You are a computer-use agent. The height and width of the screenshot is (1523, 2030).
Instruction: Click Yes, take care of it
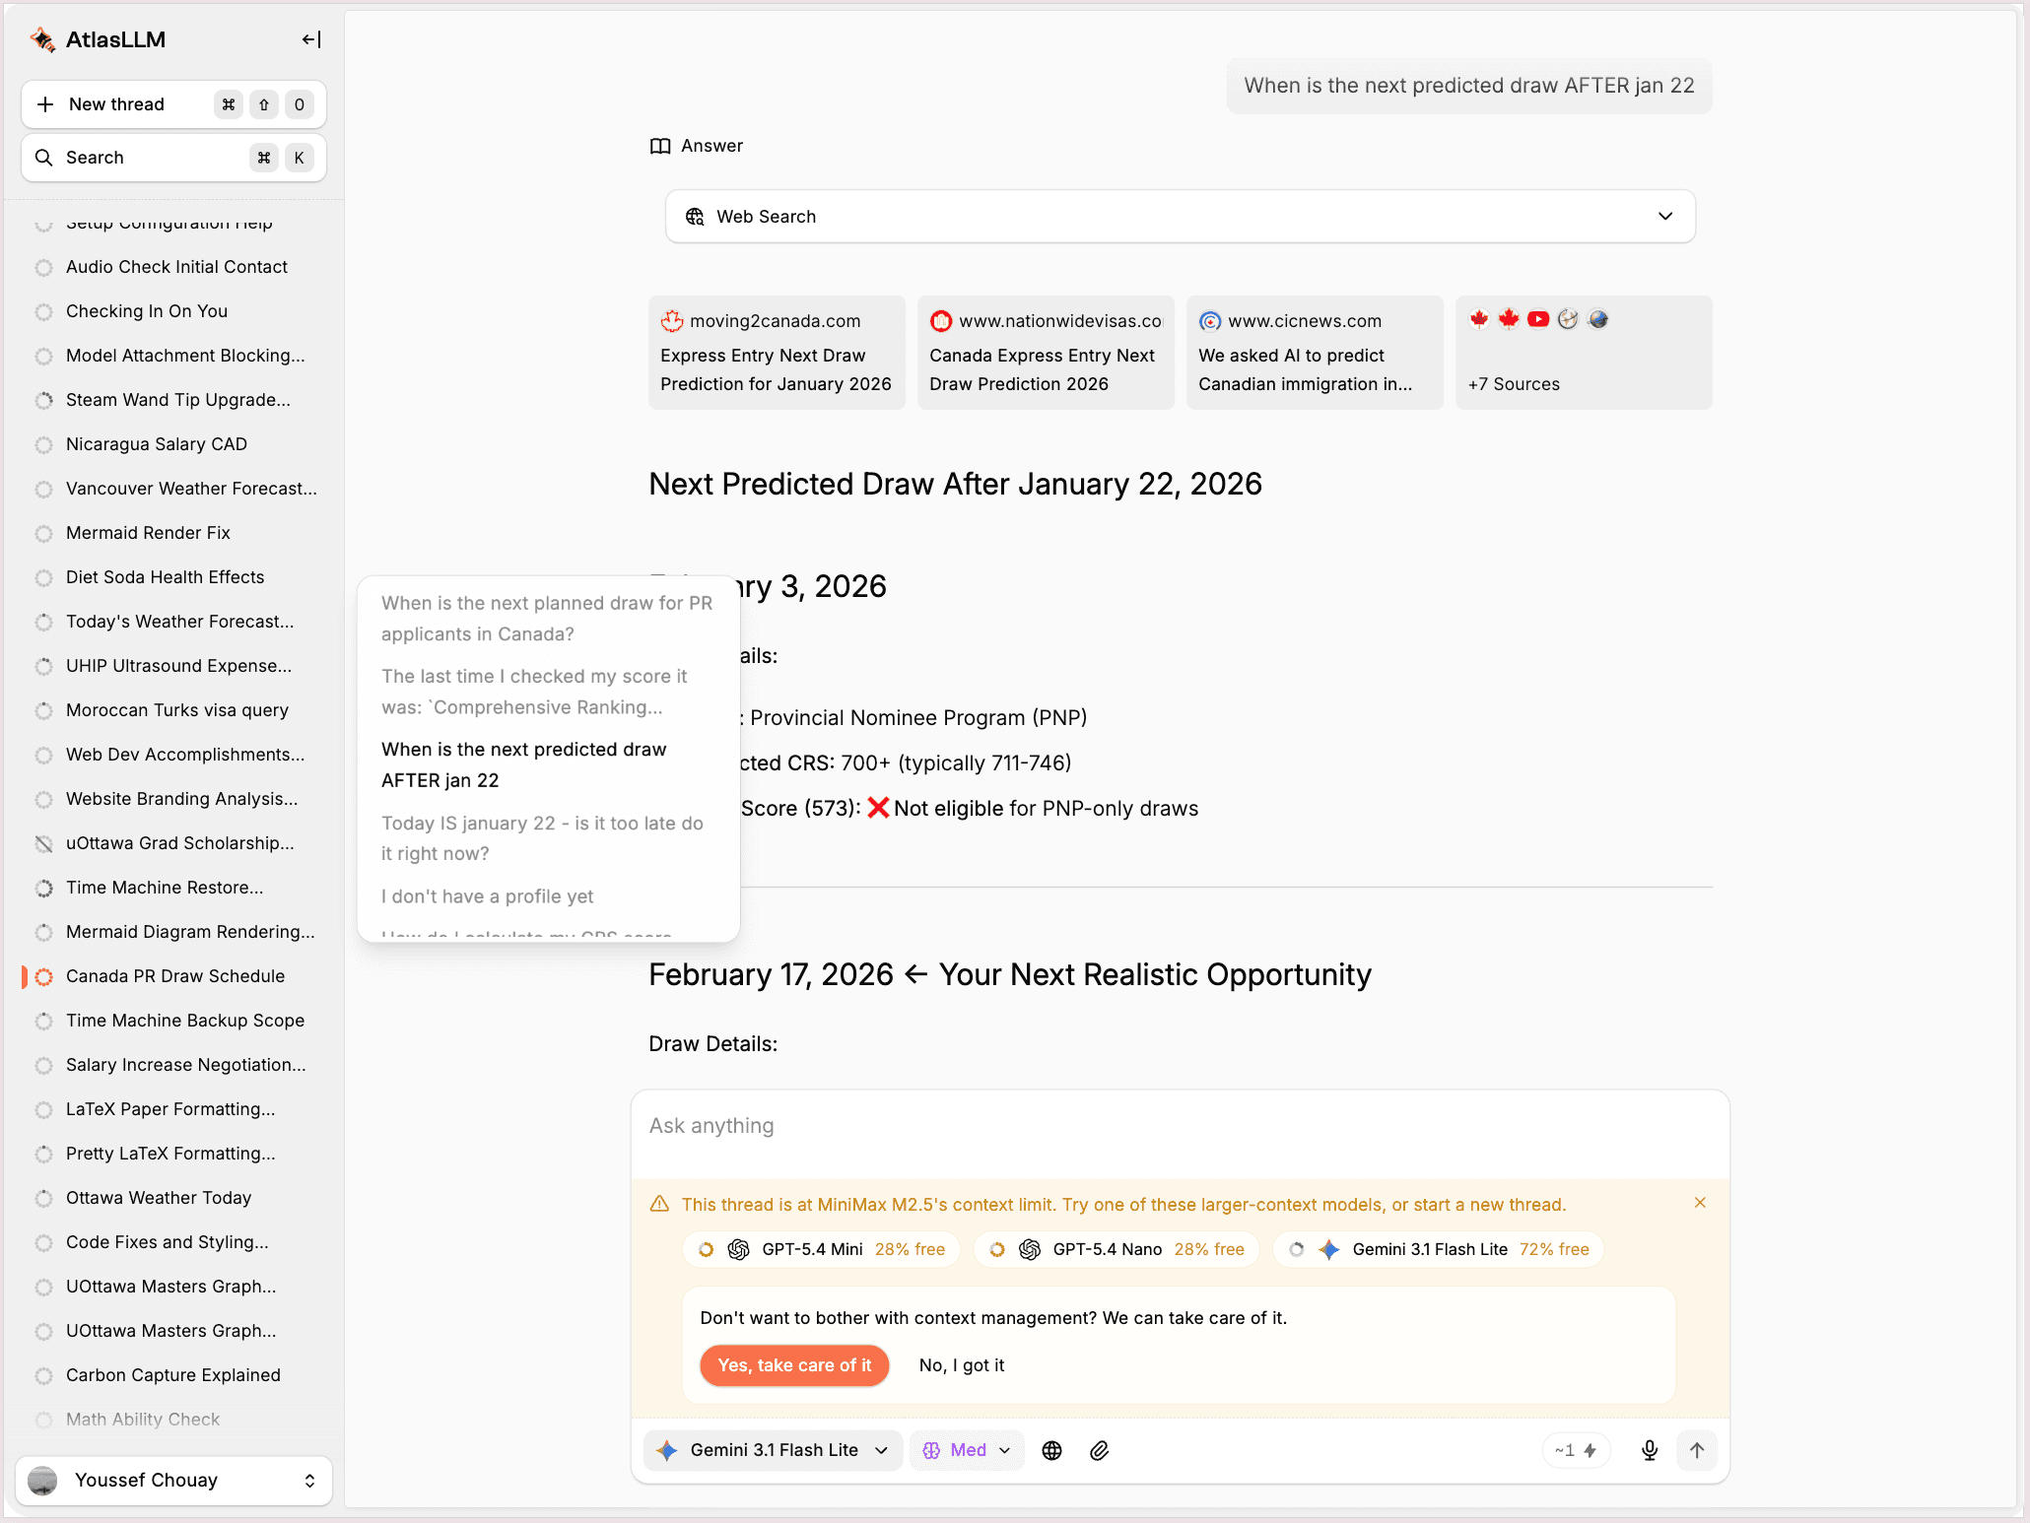(x=794, y=1365)
